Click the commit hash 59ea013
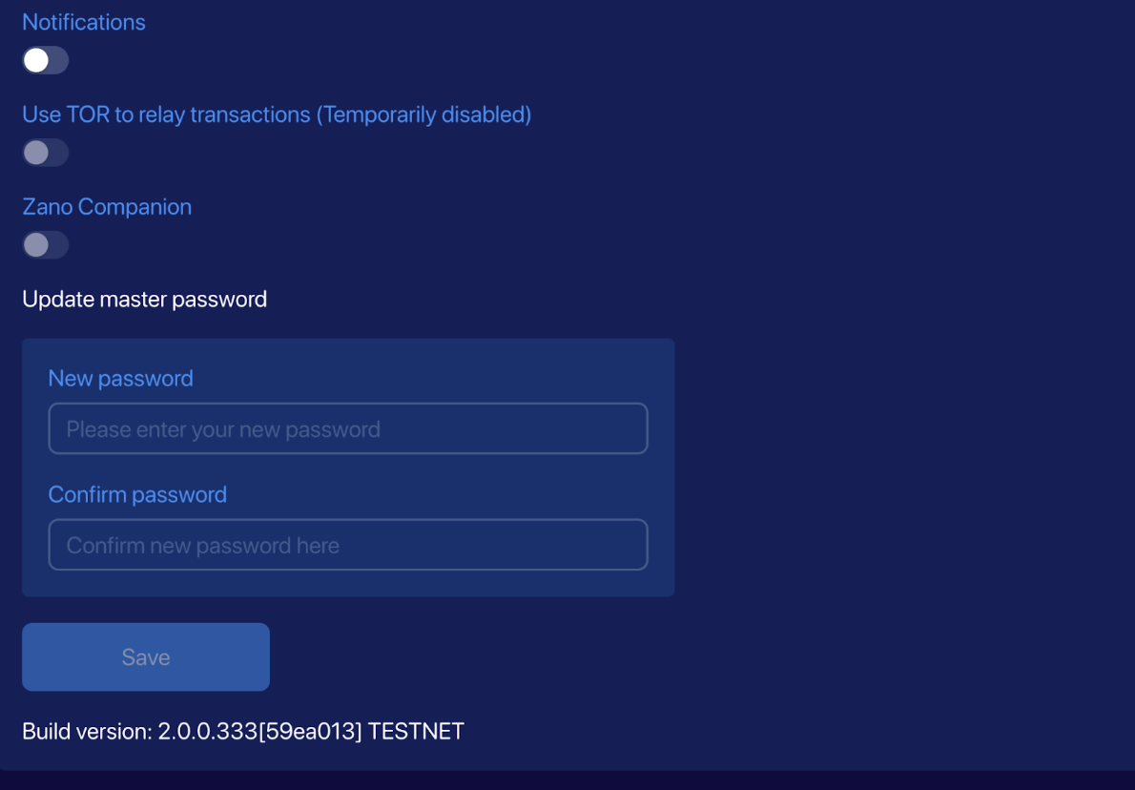Screen dimensions: 1135x790 310,732
